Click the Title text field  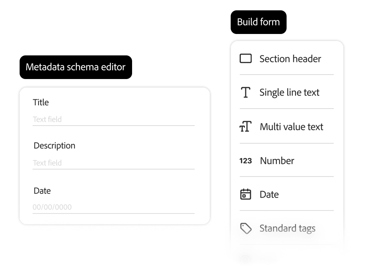pos(113,119)
